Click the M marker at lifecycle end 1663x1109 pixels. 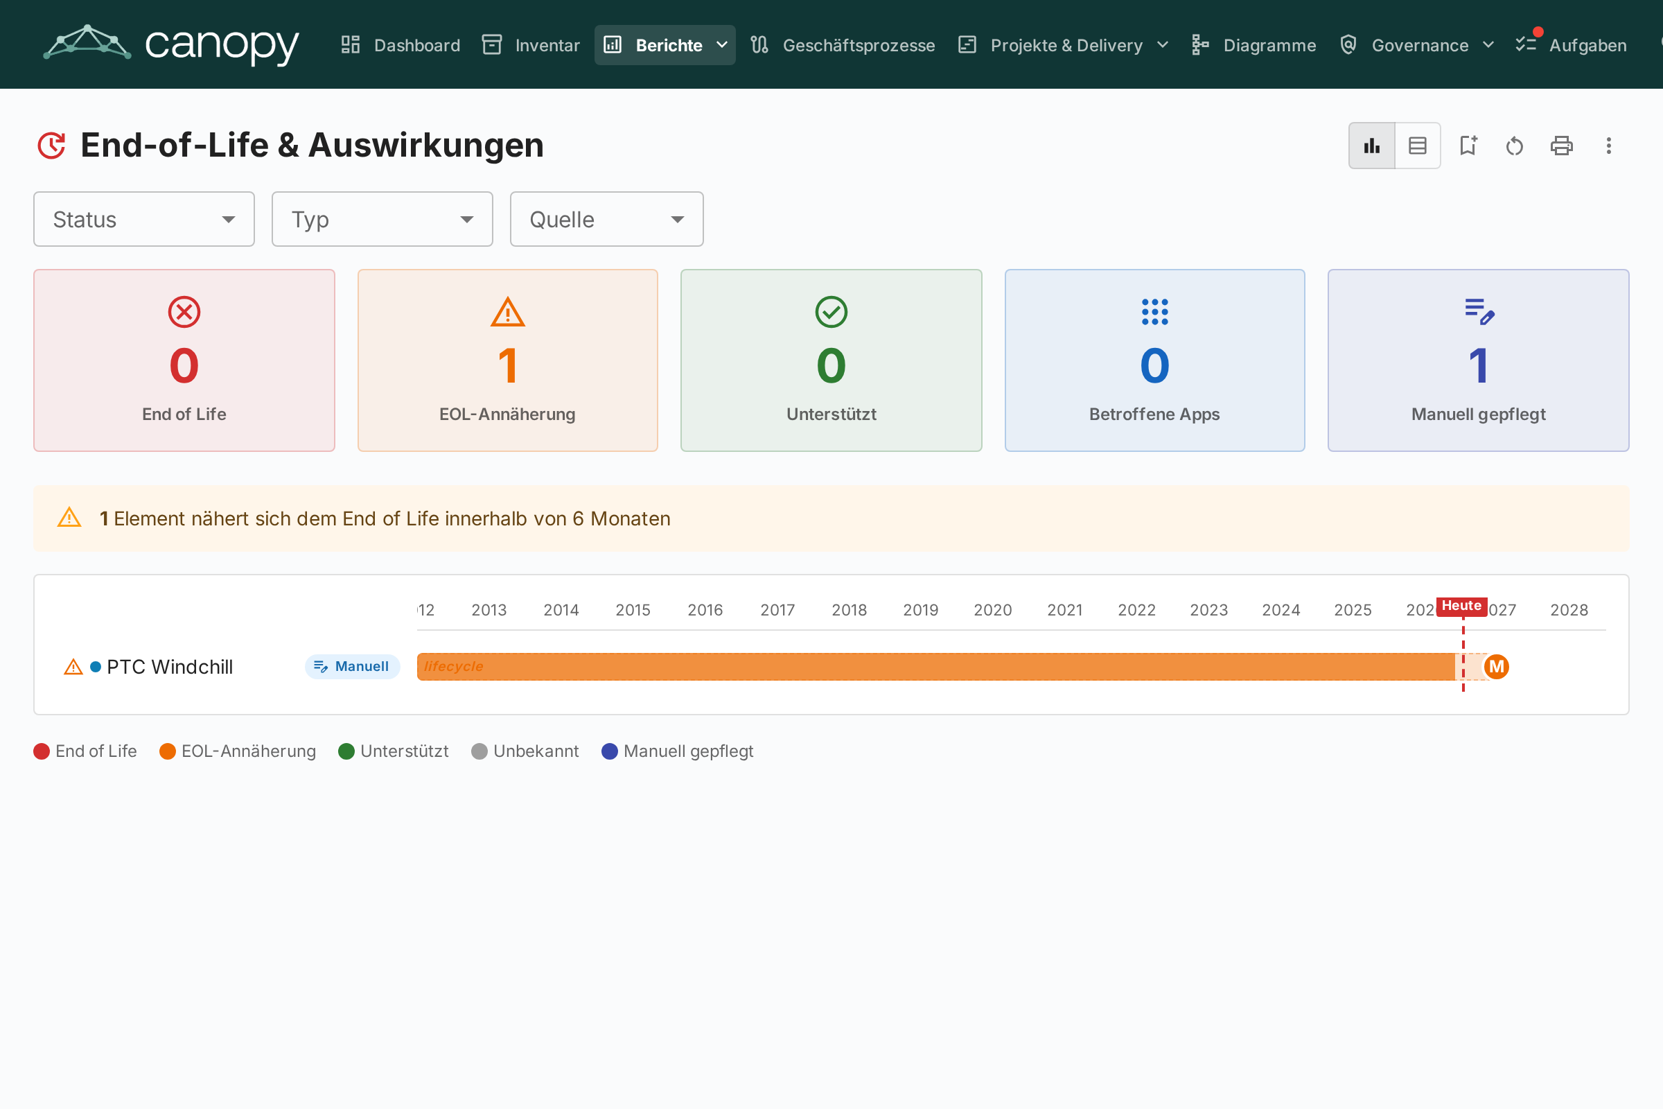coord(1496,666)
